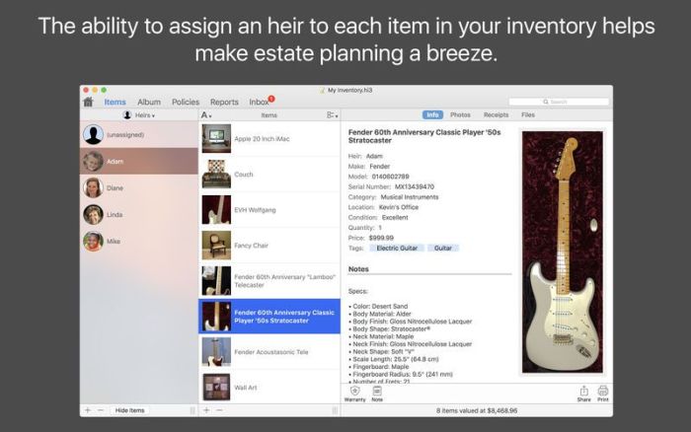Select the (unassigned) heir row
The image size is (691, 432).
click(x=139, y=135)
